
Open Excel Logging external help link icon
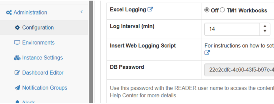click(150, 9)
